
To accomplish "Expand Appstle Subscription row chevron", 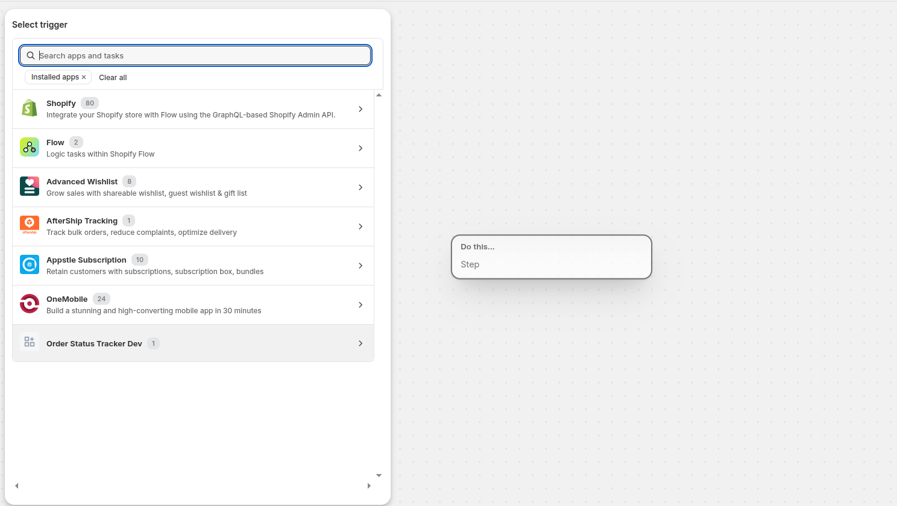I will tap(360, 266).
